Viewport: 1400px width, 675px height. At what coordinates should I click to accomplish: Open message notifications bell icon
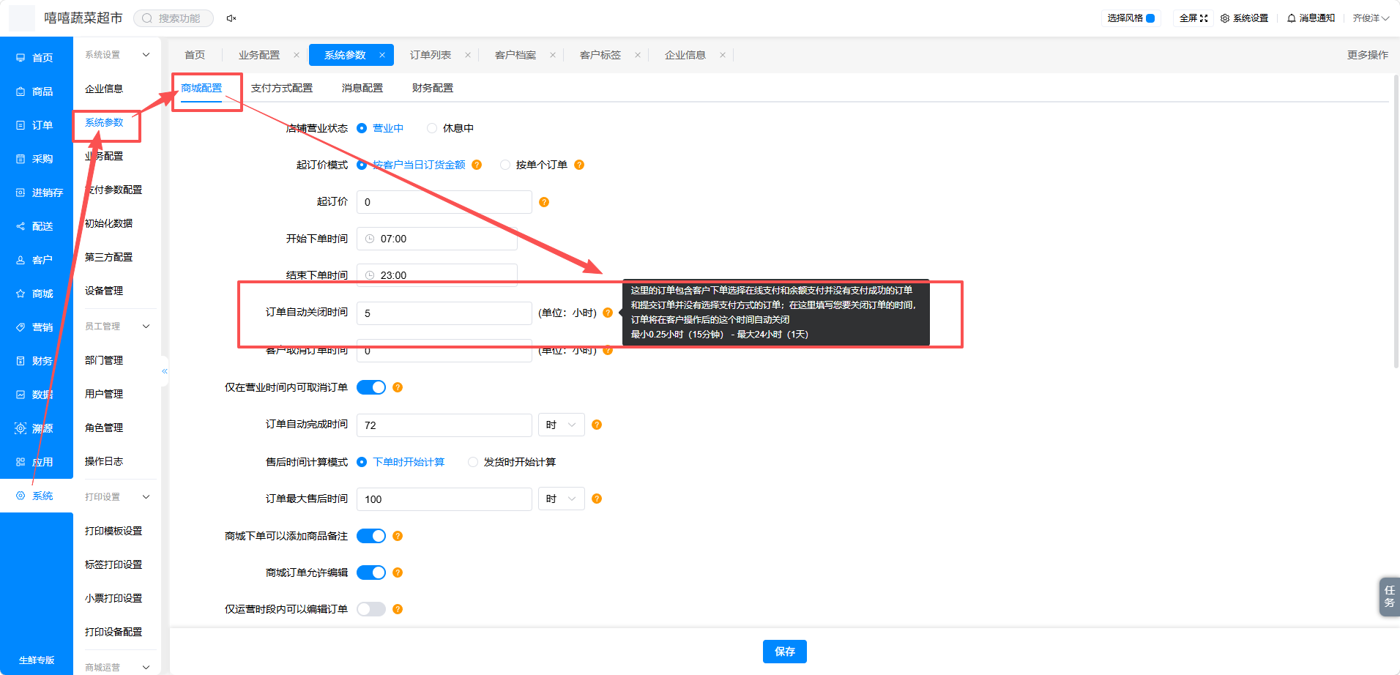coord(1292,18)
